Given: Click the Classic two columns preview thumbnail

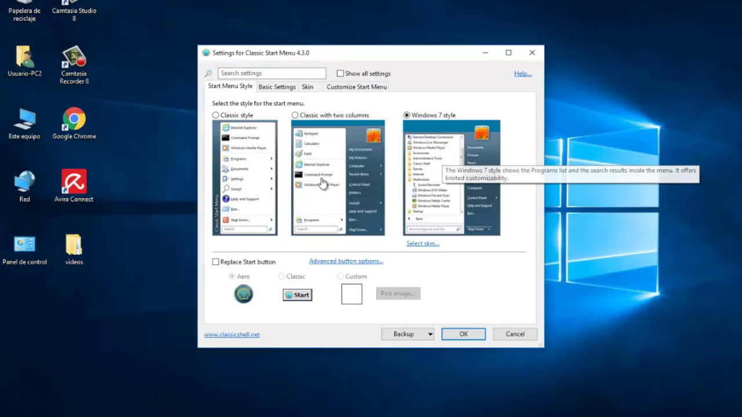Looking at the screenshot, I should [x=338, y=178].
